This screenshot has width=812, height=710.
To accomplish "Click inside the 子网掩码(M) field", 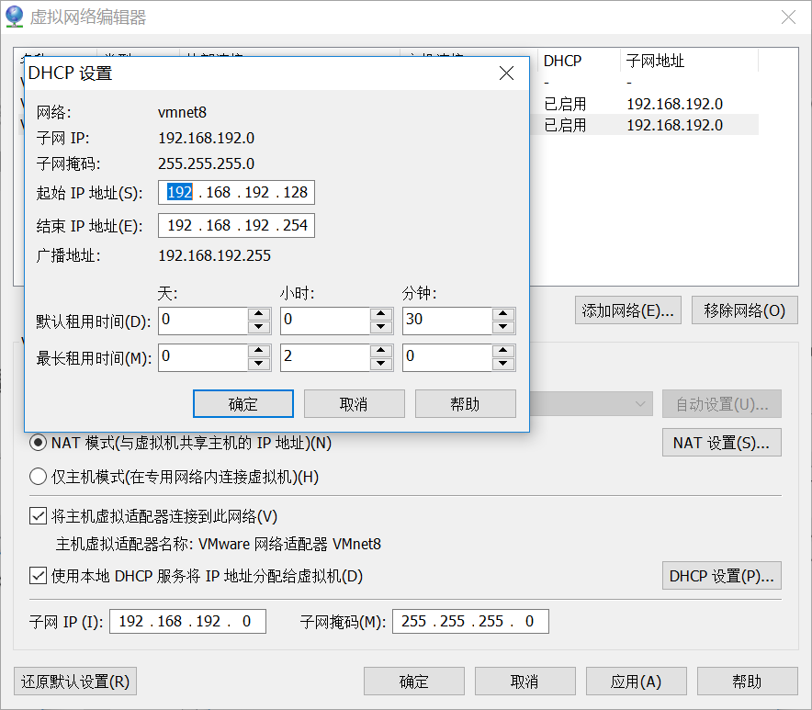I will 470,621.
